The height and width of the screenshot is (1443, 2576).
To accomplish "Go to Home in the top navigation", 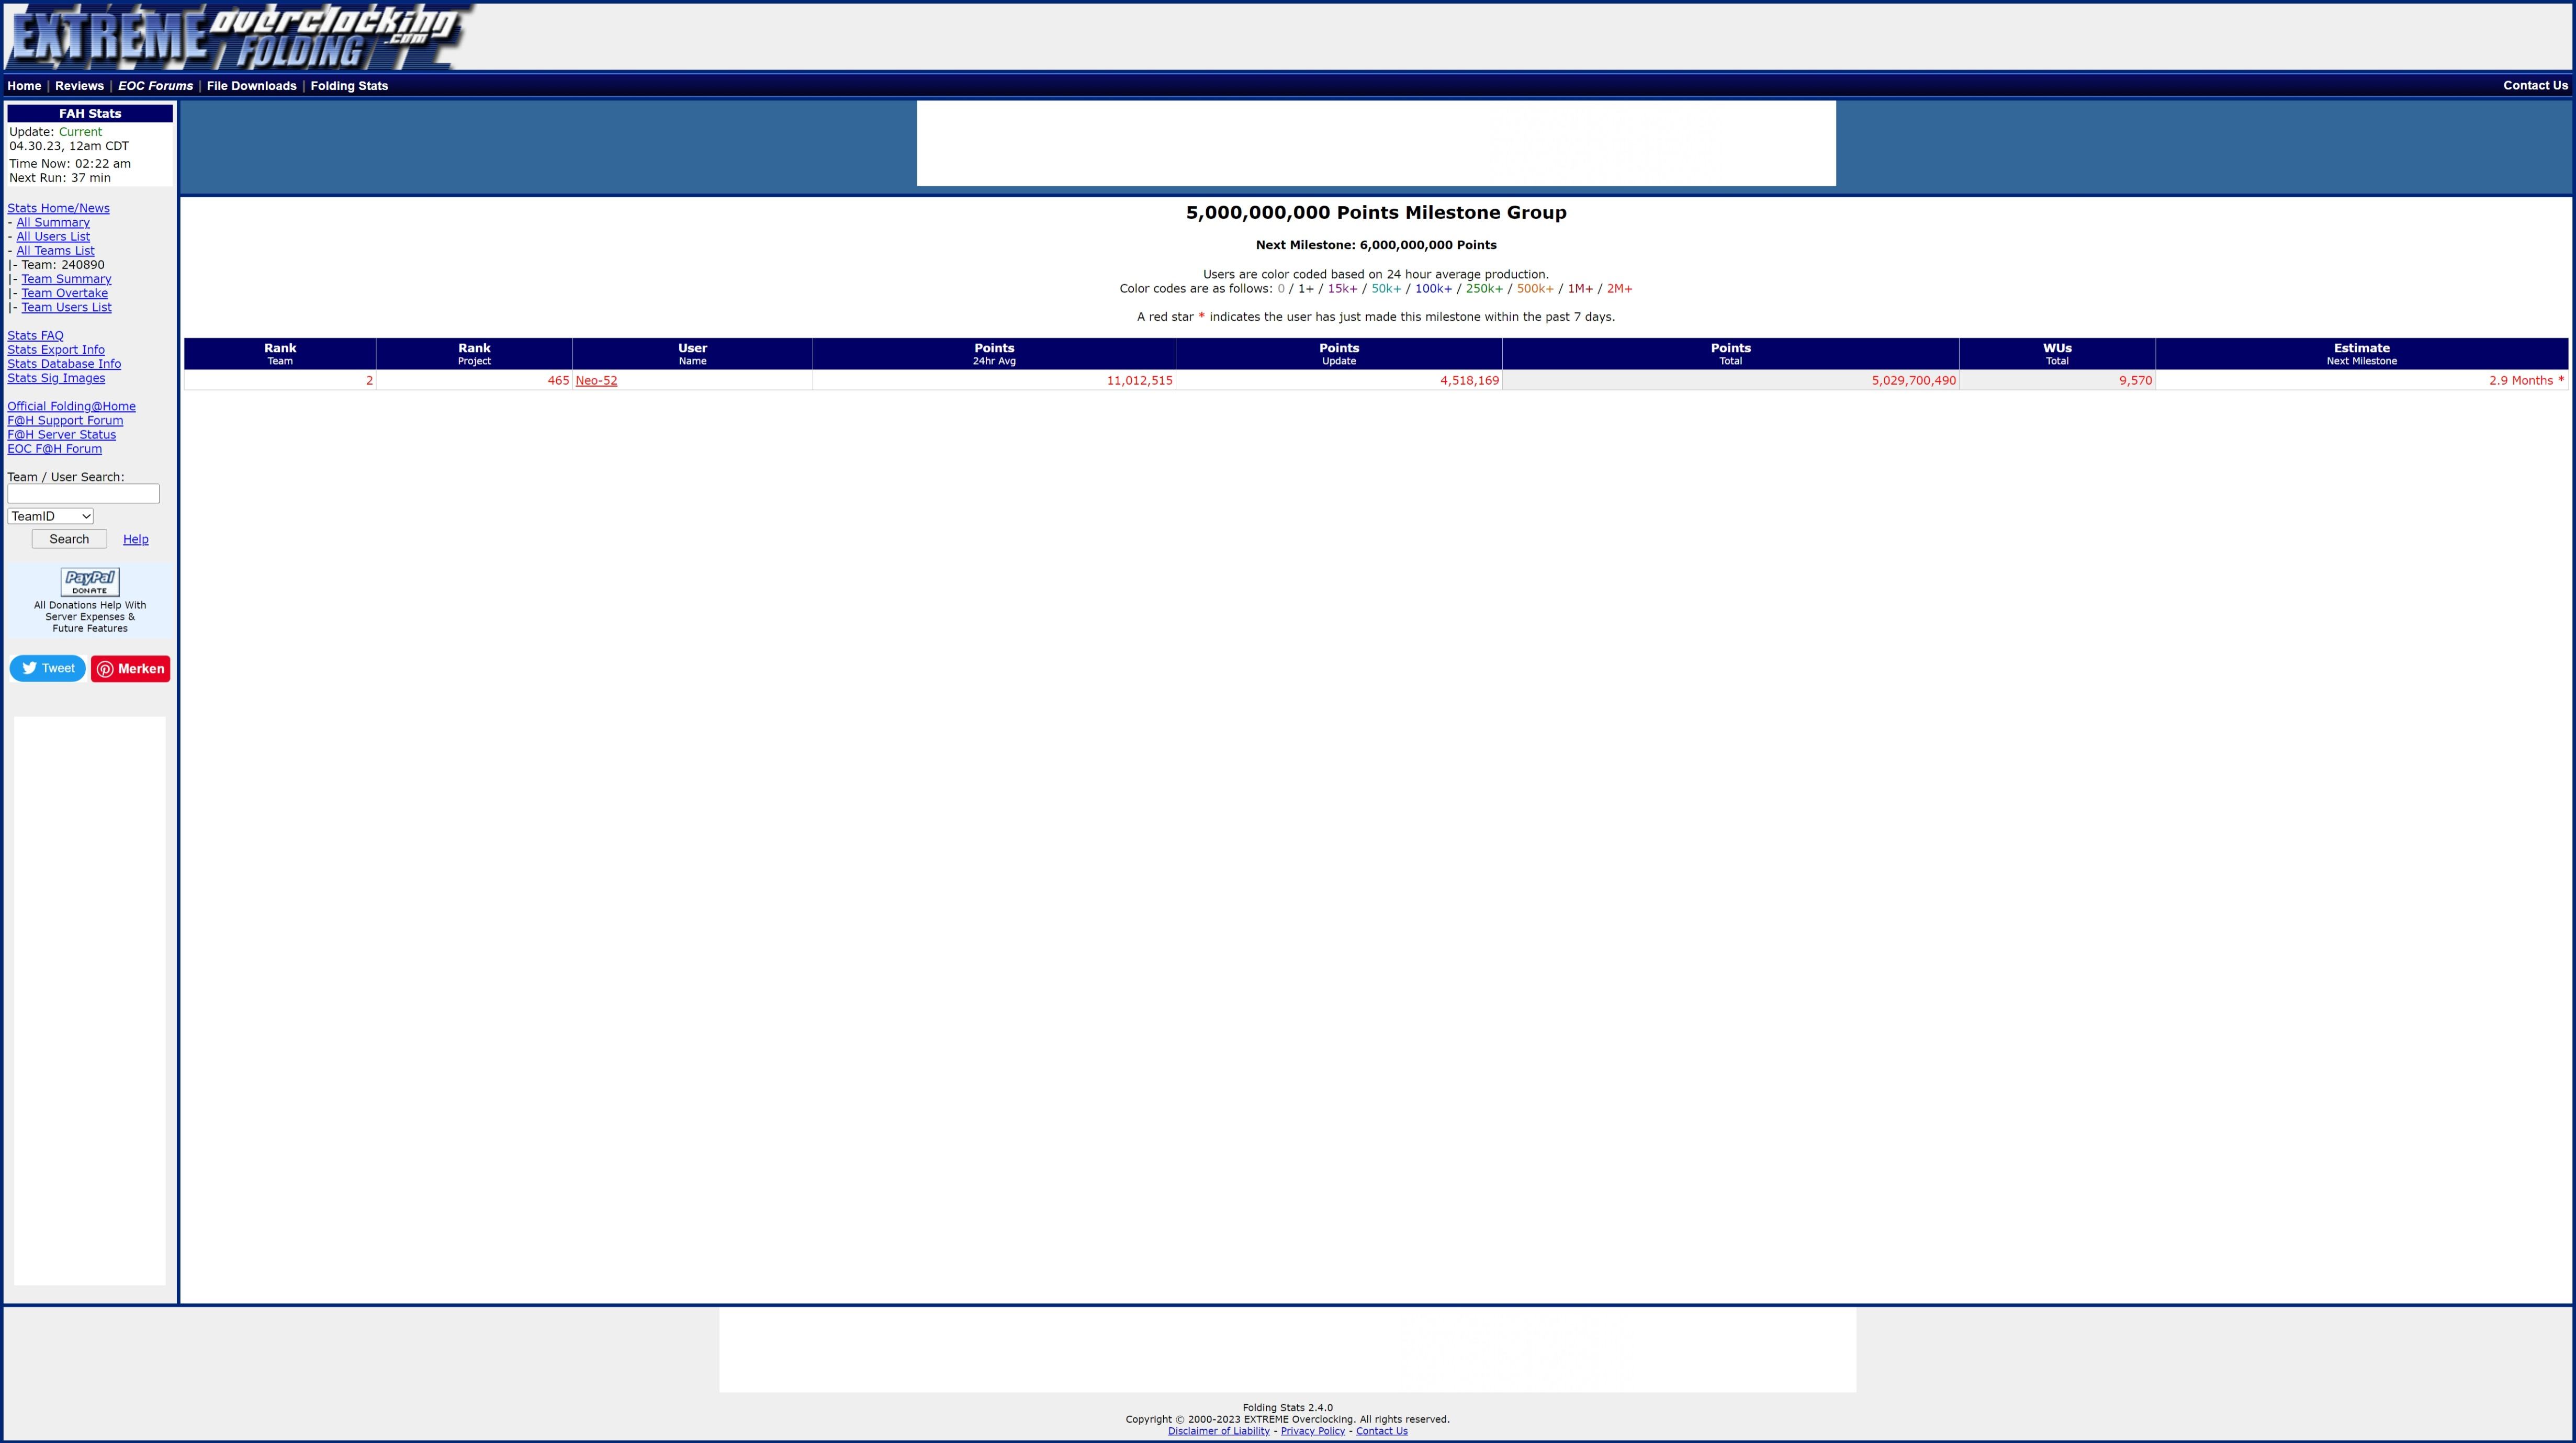I will [x=24, y=86].
